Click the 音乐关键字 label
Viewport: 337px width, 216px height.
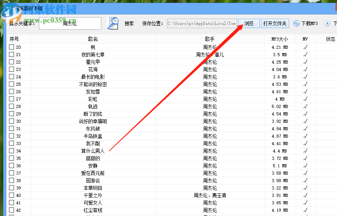coord(22,23)
